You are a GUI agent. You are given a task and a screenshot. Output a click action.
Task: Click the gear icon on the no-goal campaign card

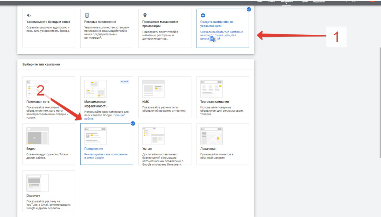coord(203,15)
